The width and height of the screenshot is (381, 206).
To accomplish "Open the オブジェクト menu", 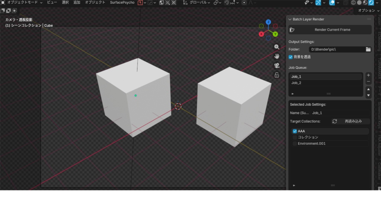I will point(95,3).
